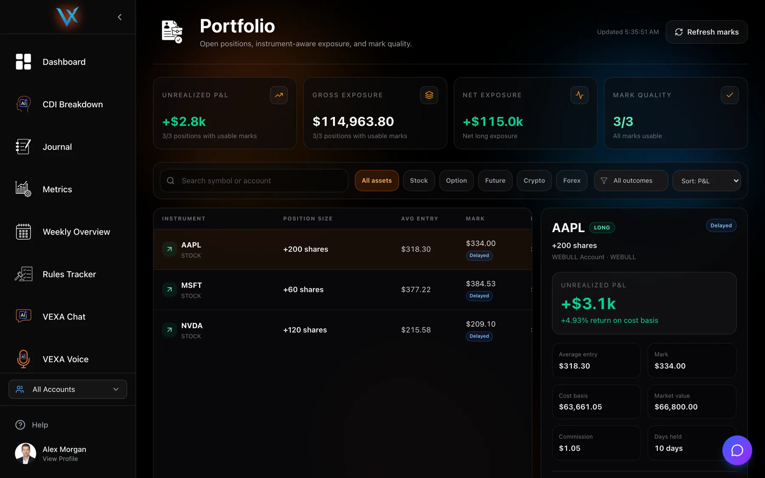Click Delayed badge in the MSFT row
The height and width of the screenshot is (478, 765).
tap(479, 296)
